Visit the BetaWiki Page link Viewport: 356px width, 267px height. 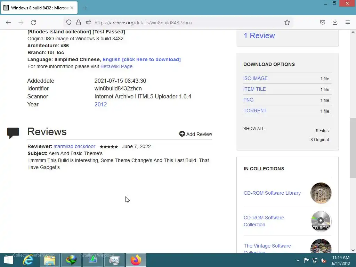pyautogui.click(x=117, y=66)
